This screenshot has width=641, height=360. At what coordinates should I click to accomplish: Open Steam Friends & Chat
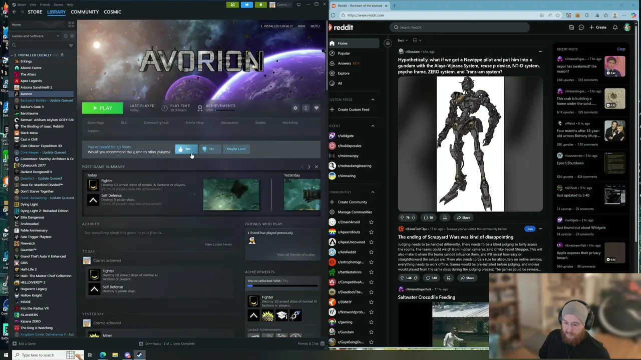point(310,343)
